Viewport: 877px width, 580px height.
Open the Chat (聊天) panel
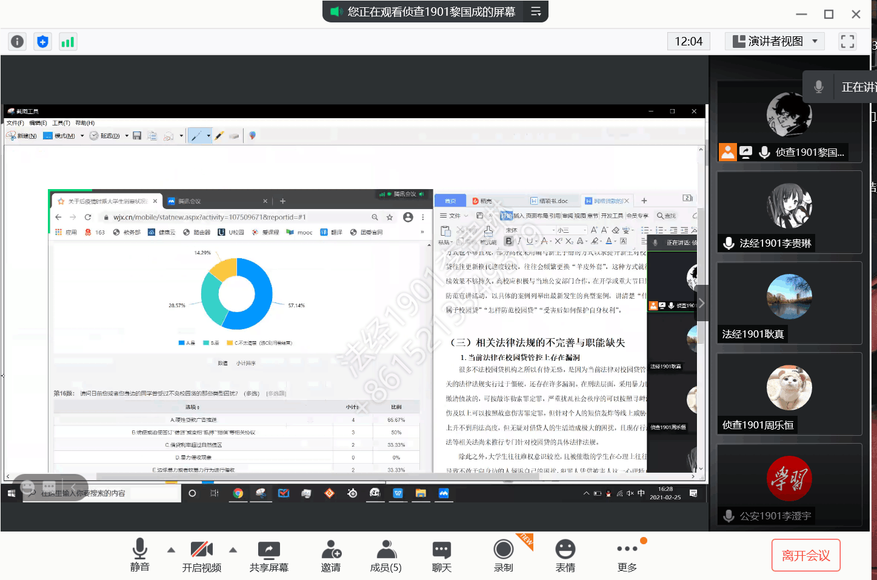441,556
